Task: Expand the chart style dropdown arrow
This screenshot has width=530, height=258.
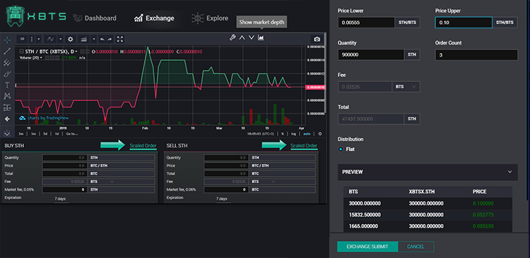Action: click(61, 39)
